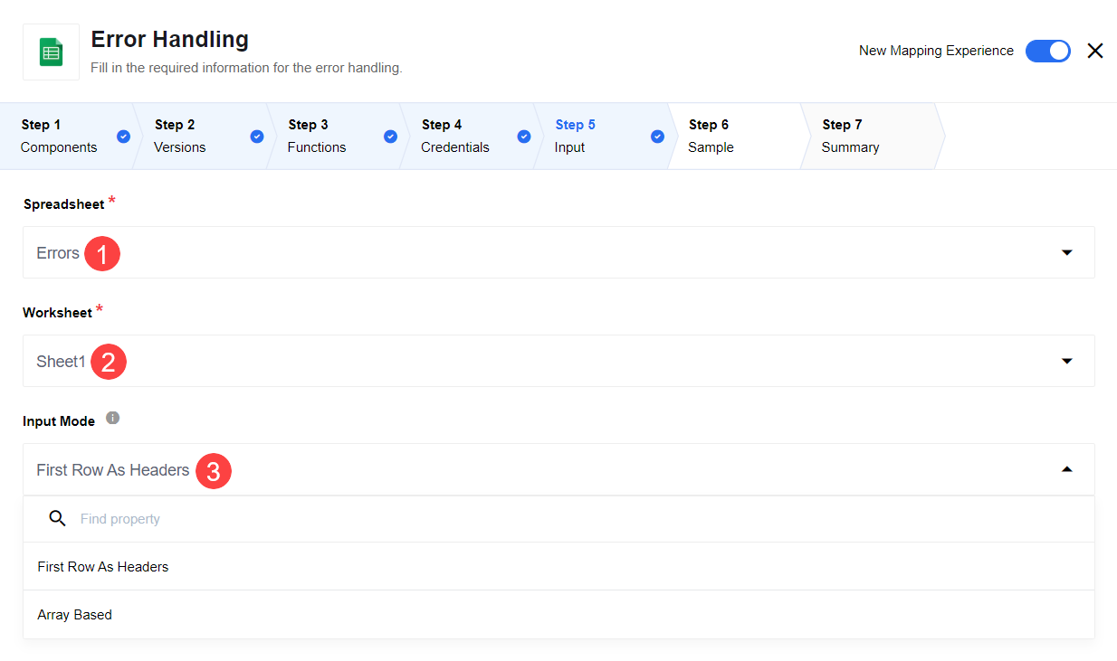Click Step 3 Functions checkmark icon

[390, 137]
